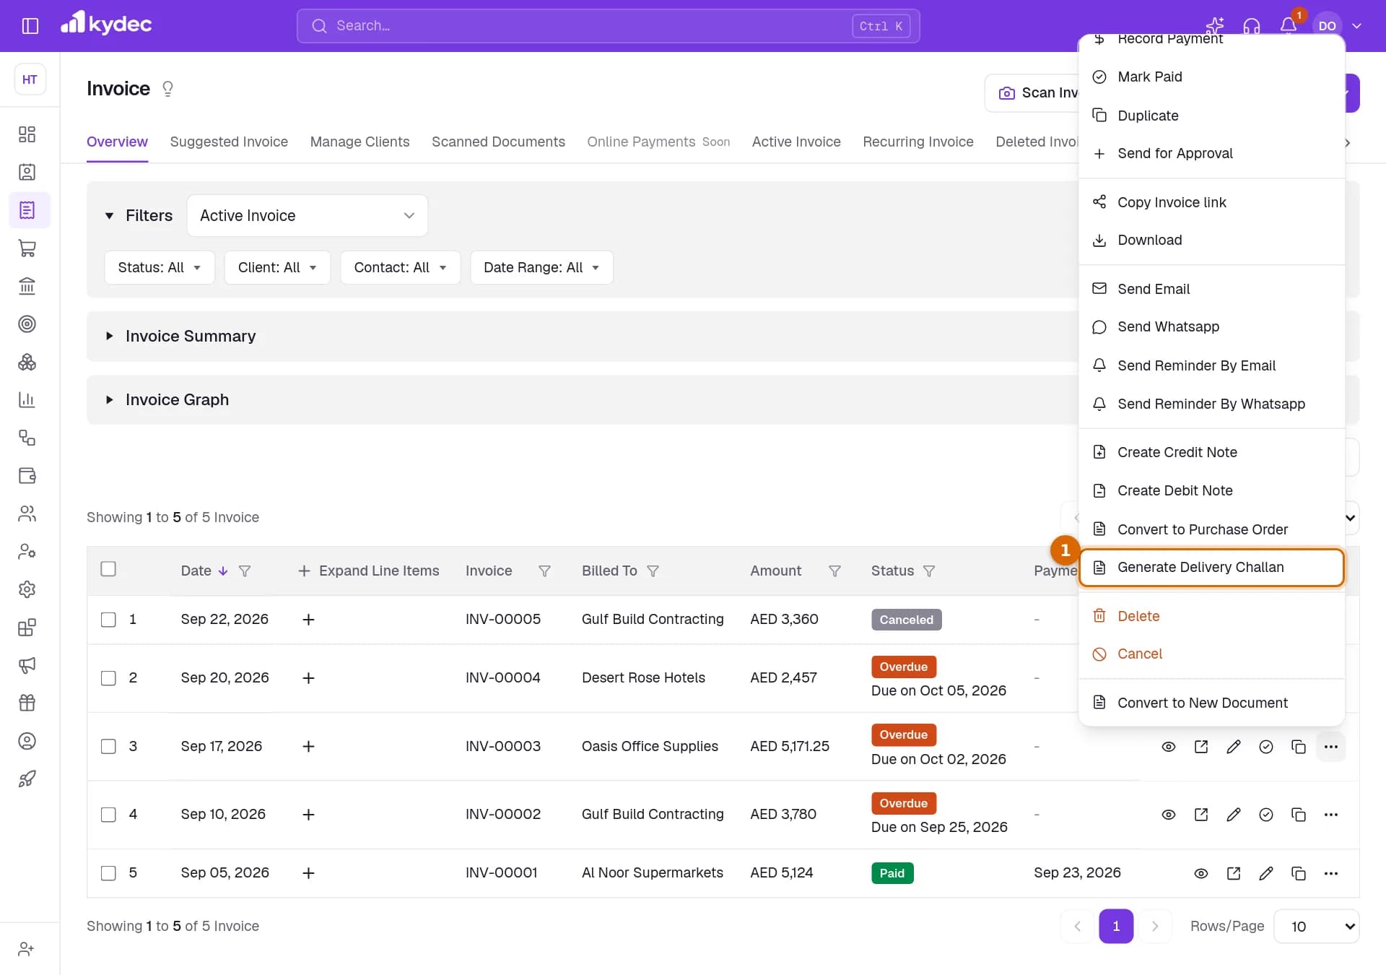
Task: Open the Status: All filter
Action: [160, 267]
